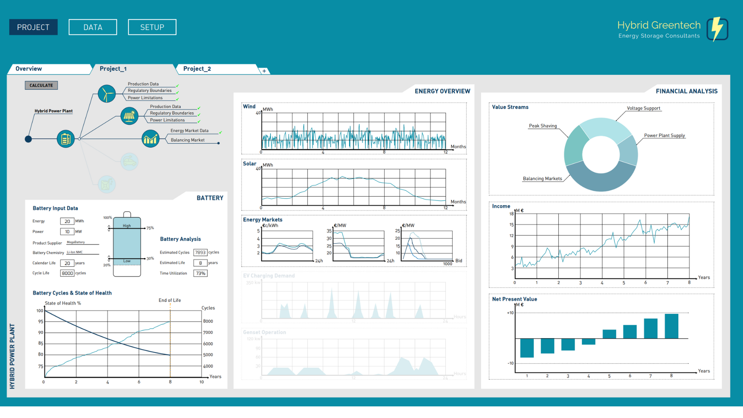The width and height of the screenshot is (743, 418).
Task: Switch to the Project_2 tab
Action: (x=197, y=69)
